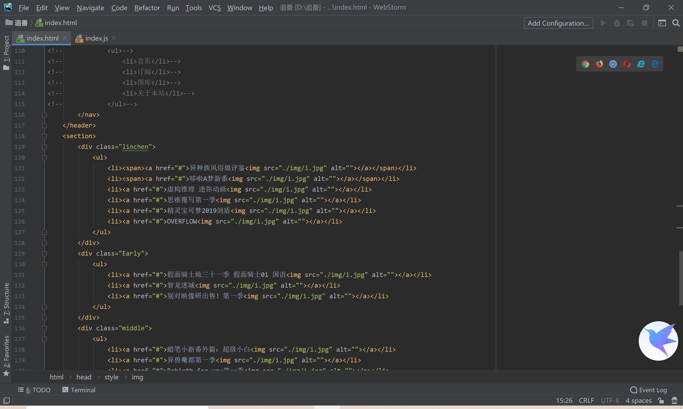This screenshot has width=683, height=409.
Task: Open preview in Safari browser
Action: tap(613, 64)
